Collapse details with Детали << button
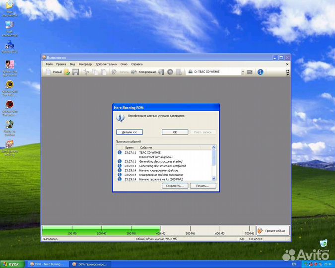This screenshot has width=335, height=268. click(129, 132)
